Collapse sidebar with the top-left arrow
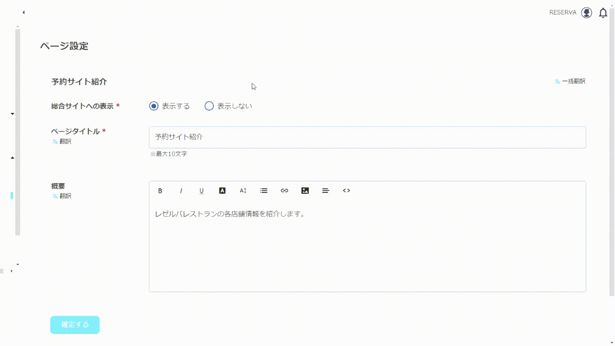Screen dimensions: 615x346 coord(23,12)
